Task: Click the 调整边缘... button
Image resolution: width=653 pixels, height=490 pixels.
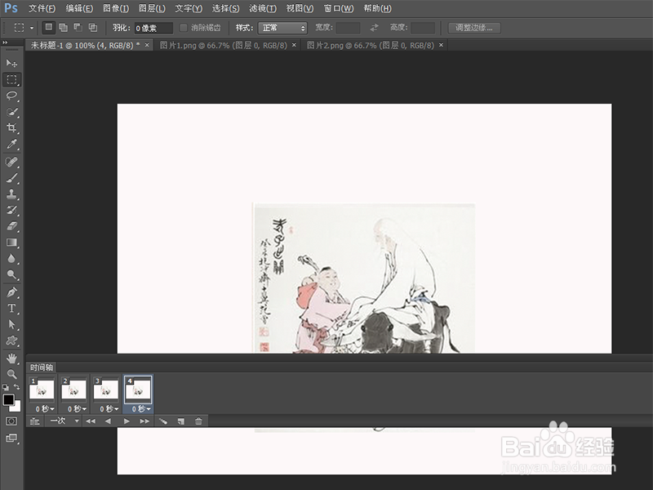Action: click(474, 28)
